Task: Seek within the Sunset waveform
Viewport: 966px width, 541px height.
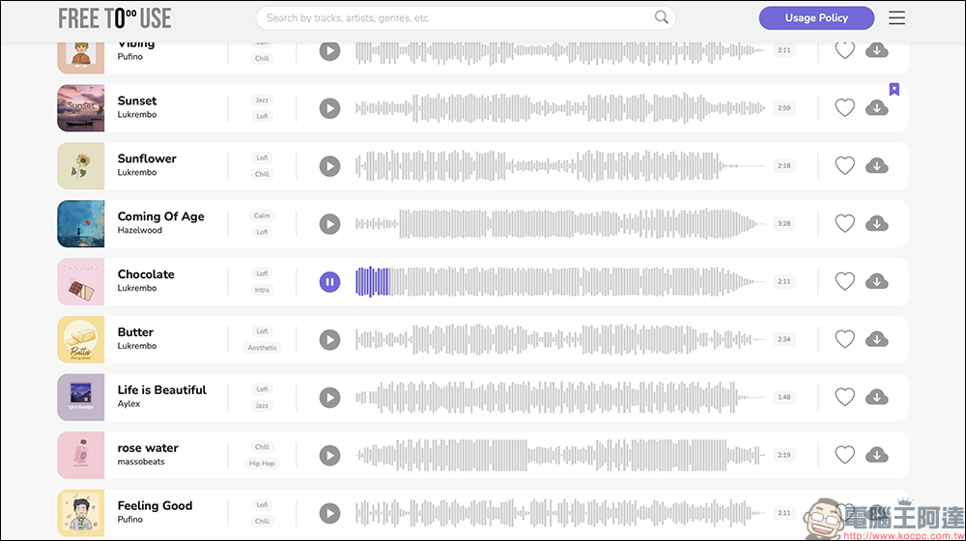Action: (559, 108)
